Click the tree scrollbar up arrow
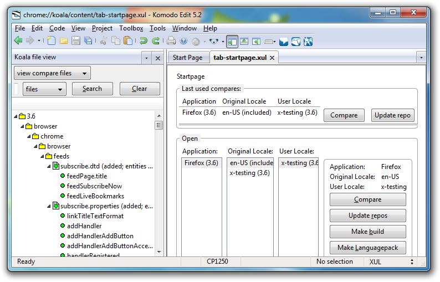The width and height of the screenshot is (440, 282). [159, 116]
